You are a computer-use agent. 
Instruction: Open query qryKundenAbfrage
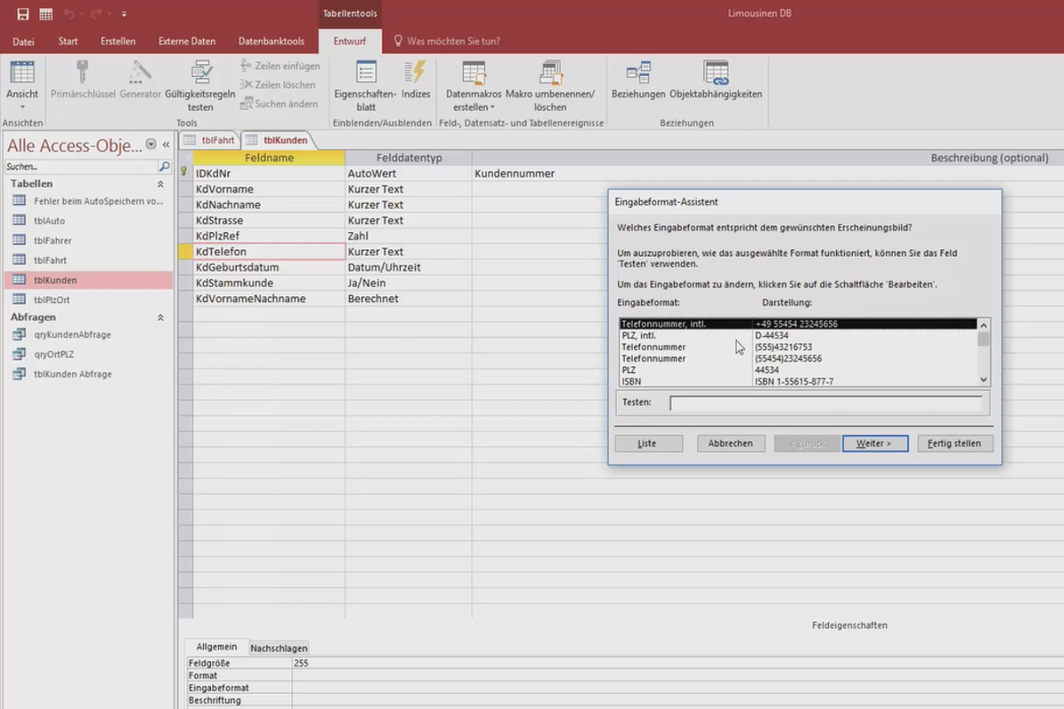(88, 334)
